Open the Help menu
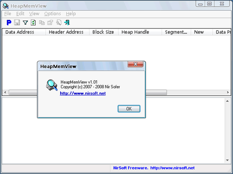Image resolution: width=233 pixels, height=174 pixels. click(71, 14)
